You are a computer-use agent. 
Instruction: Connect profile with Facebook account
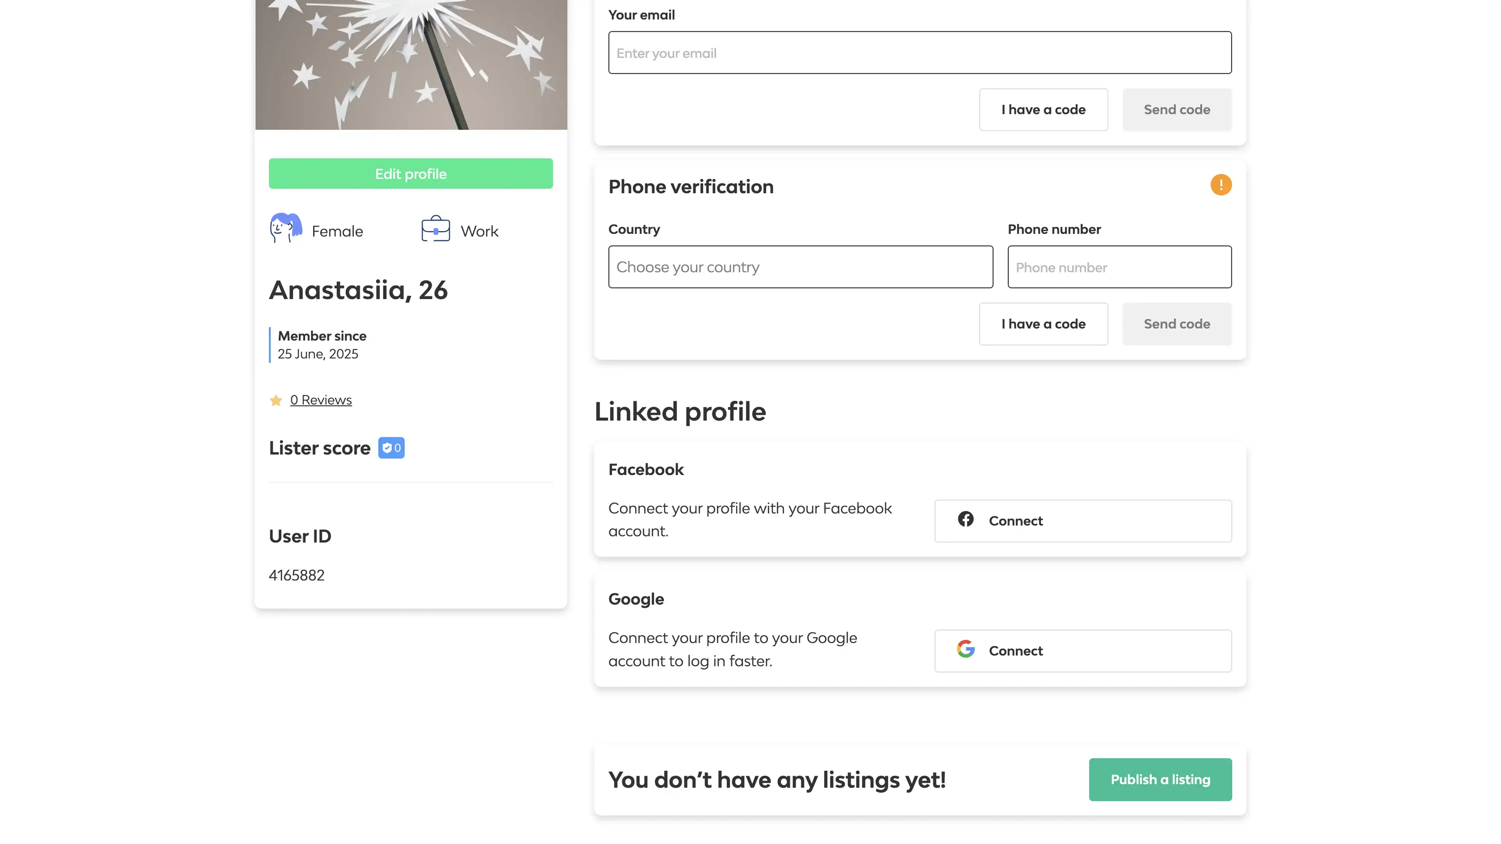click(1083, 521)
